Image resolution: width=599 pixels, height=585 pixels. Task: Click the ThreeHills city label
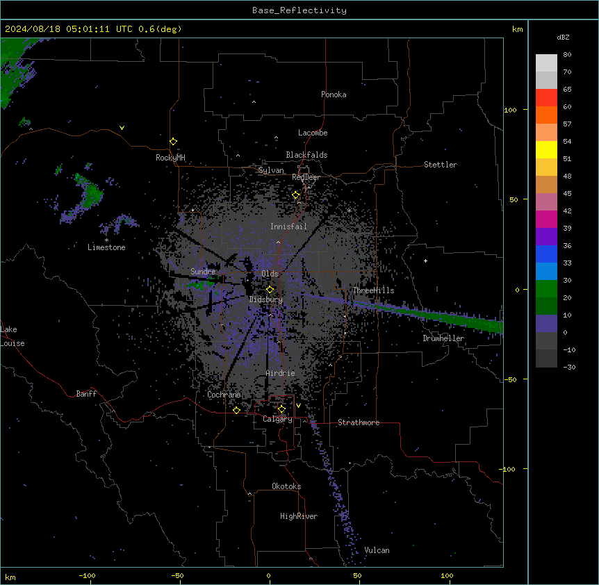[x=374, y=290]
